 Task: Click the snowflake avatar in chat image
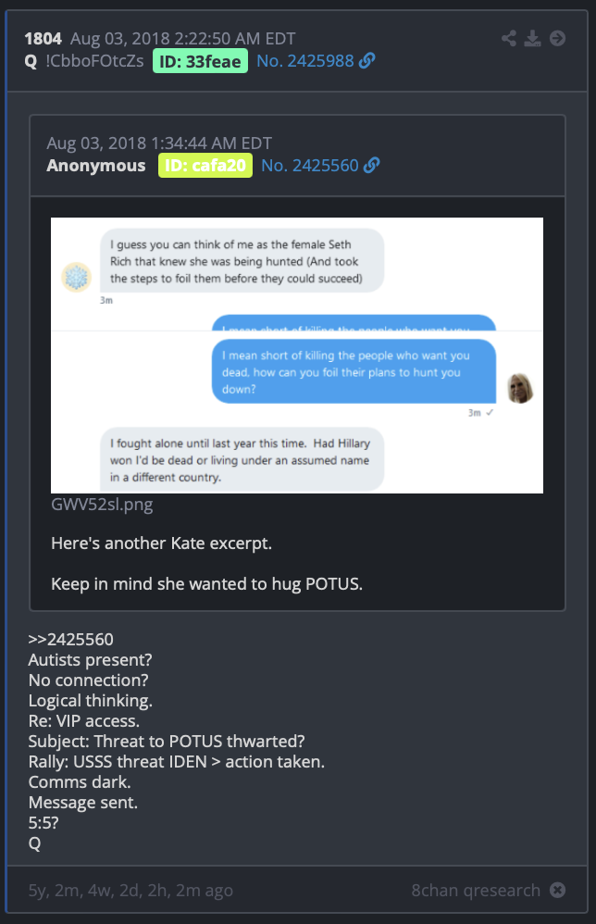pos(77,277)
